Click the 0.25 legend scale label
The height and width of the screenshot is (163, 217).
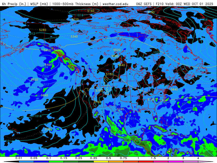tap(78, 158)
